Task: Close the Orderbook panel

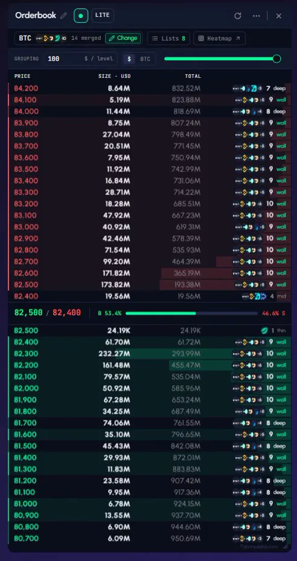Action: coord(279,16)
